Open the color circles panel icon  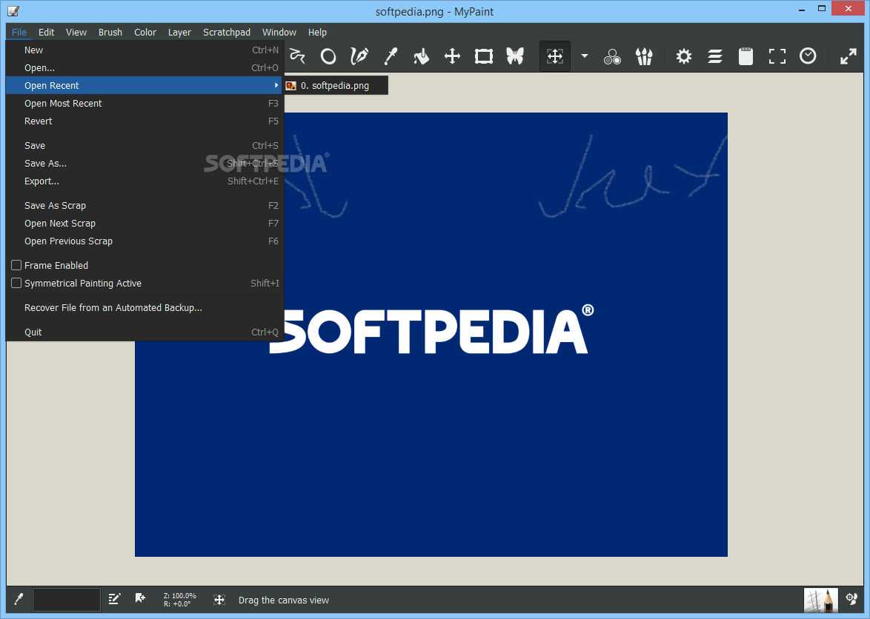coord(613,56)
